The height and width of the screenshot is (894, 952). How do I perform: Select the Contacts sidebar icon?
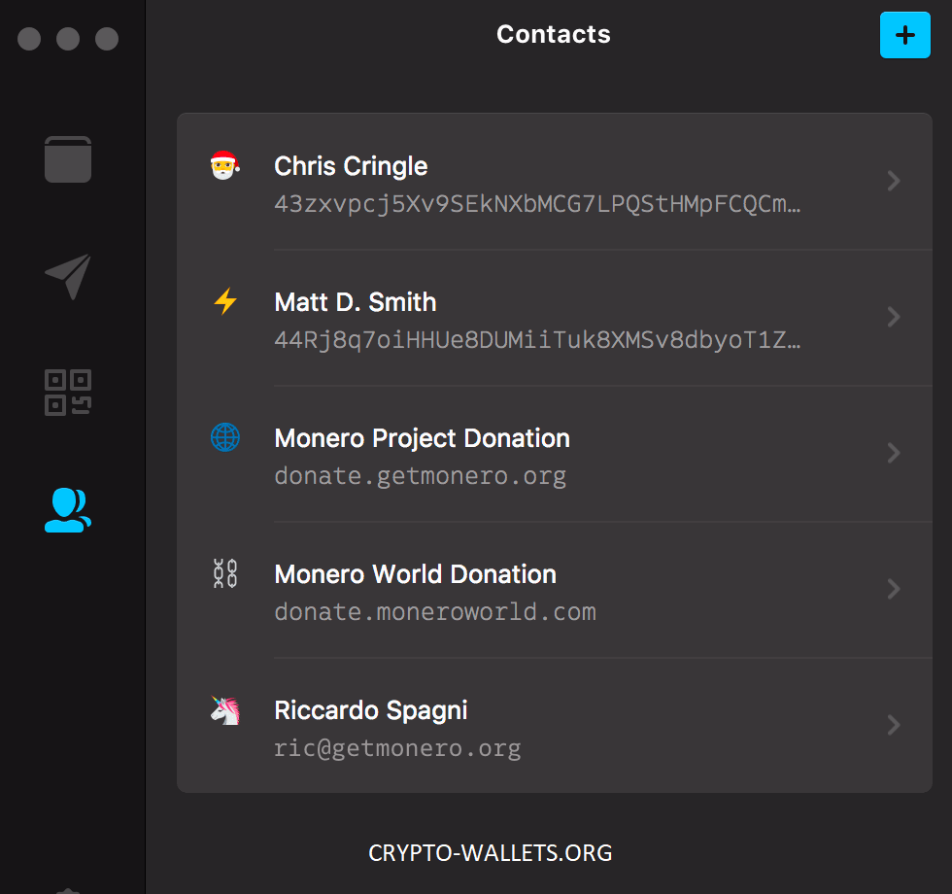point(68,510)
